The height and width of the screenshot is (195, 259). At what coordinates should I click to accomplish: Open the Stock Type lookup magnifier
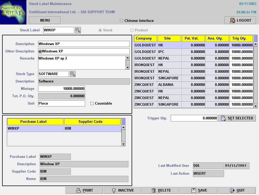[73, 74]
